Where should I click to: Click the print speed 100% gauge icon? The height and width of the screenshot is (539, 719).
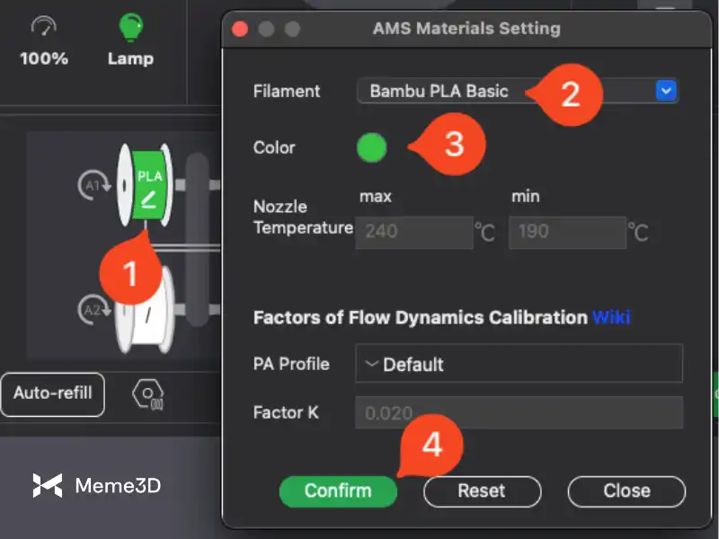click(44, 27)
